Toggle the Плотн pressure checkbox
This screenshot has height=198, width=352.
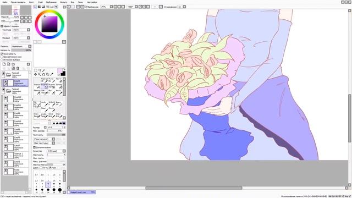coord(41,168)
